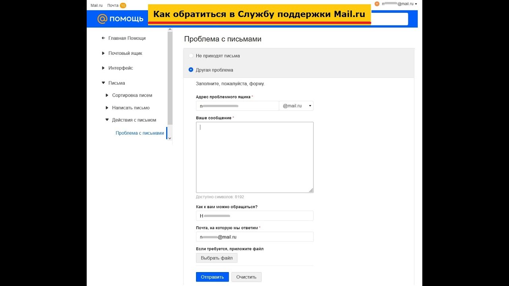Open the Mail.ru link in top bar

pos(97,5)
